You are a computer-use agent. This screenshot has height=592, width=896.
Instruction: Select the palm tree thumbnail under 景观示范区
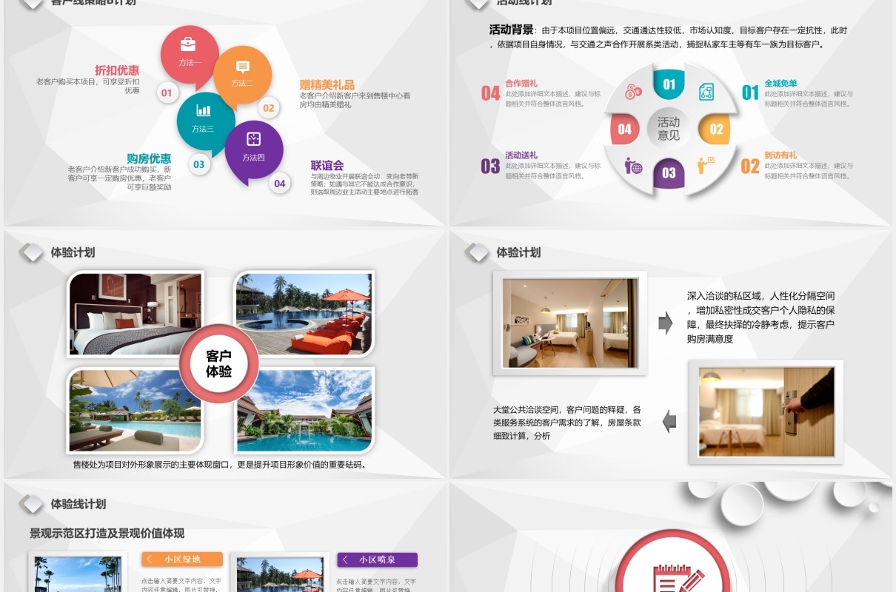(x=78, y=574)
